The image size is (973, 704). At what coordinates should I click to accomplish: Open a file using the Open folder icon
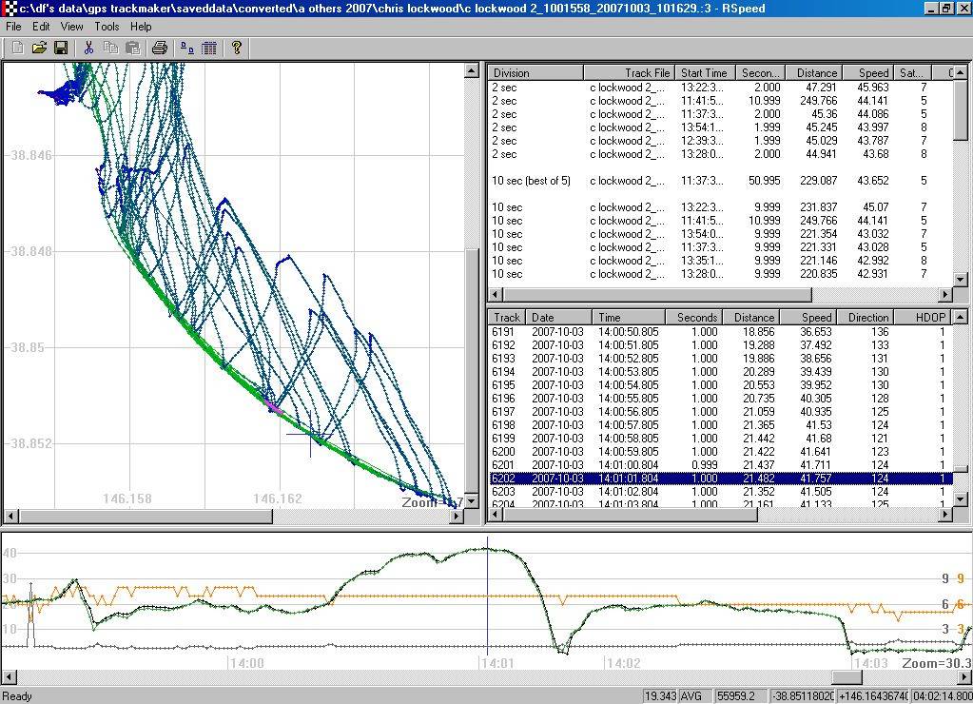pyautogui.click(x=38, y=48)
